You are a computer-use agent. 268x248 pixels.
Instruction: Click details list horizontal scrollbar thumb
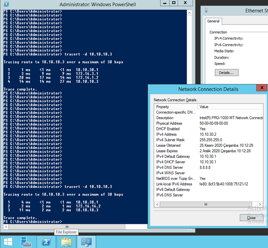coord(206,204)
